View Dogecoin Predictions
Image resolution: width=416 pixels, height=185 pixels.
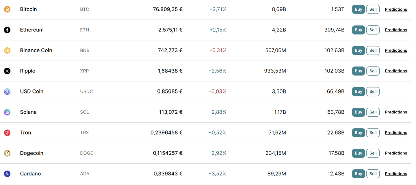396,153
